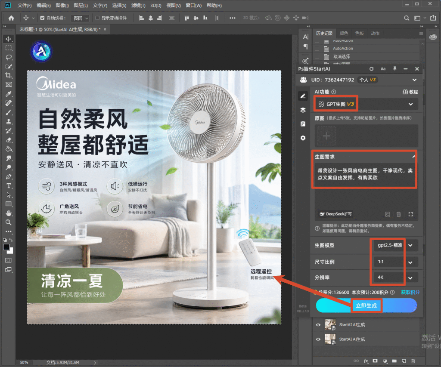This screenshot has height=367, width=441.
Task: Select the Lasso tool
Action: pyautogui.click(x=9, y=57)
